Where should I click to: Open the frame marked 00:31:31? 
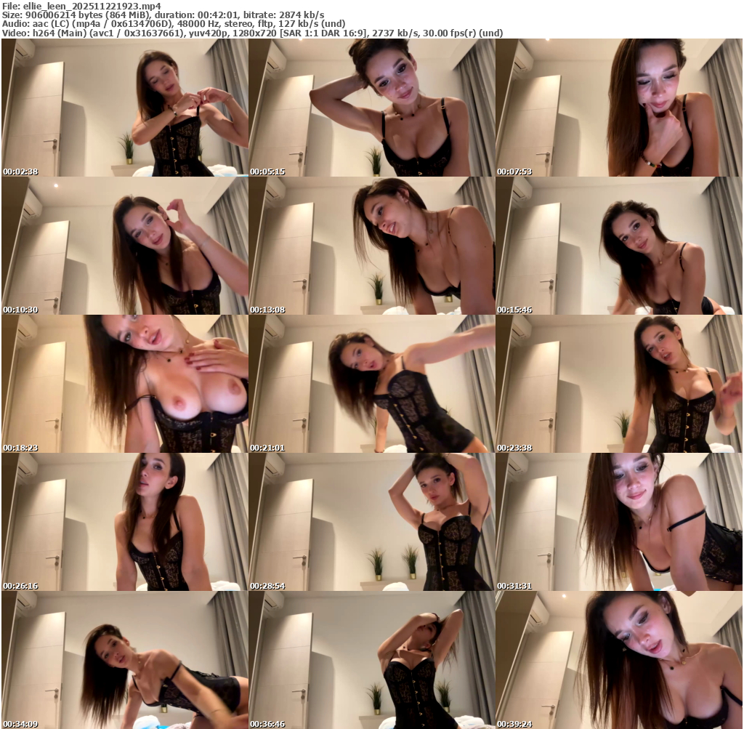619,522
